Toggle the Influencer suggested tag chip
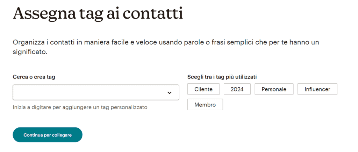The height and width of the screenshot is (152, 358). pyautogui.click(x=317, y=89)
